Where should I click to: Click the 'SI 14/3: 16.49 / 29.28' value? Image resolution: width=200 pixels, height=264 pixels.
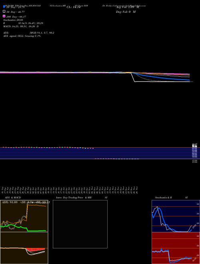click(x=31, y=23)
